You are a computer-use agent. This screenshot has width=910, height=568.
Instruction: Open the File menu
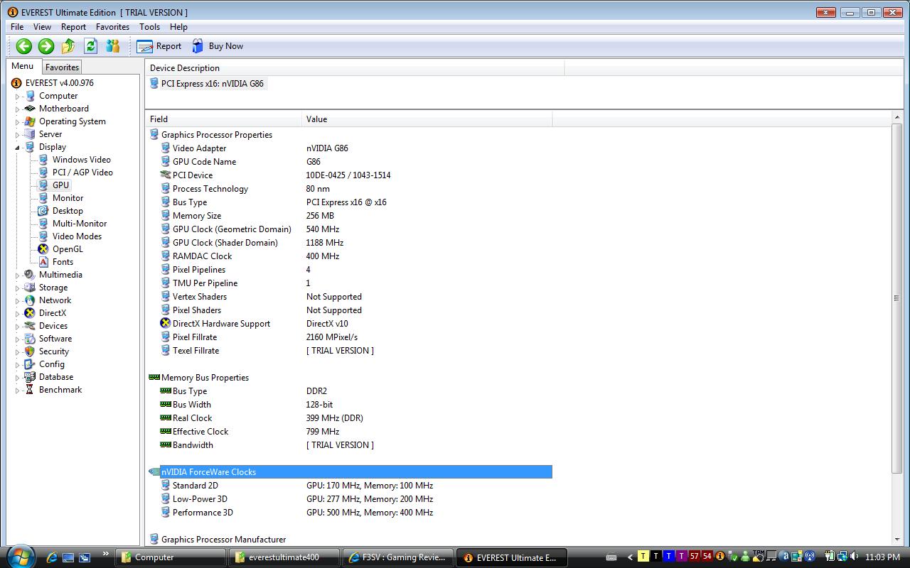point(17,27)
